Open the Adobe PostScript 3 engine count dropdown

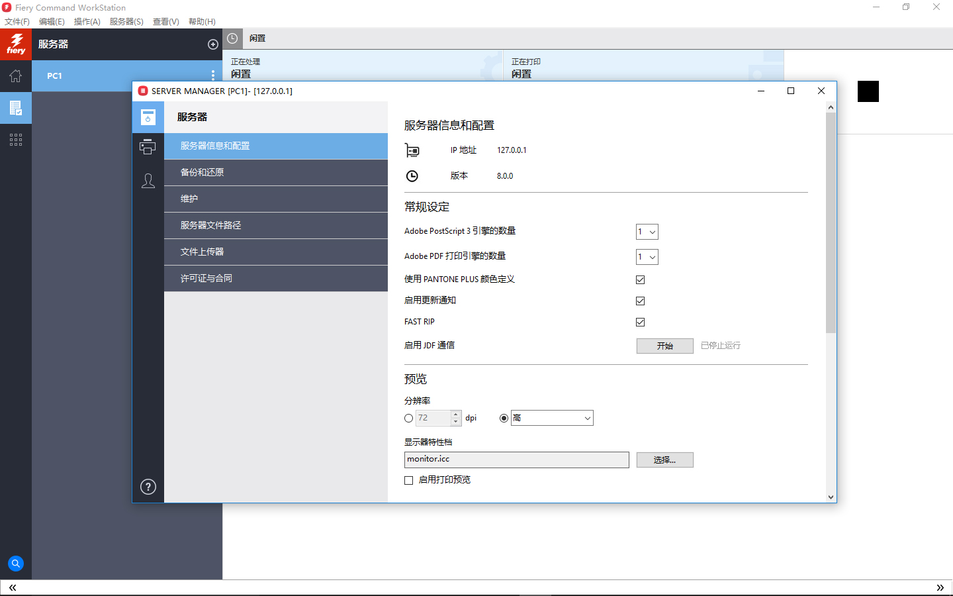[x=647, y=232]
